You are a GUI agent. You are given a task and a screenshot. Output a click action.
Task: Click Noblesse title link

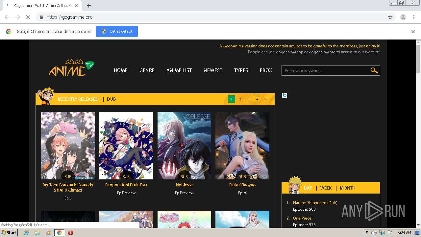click(x=184, y=185)
